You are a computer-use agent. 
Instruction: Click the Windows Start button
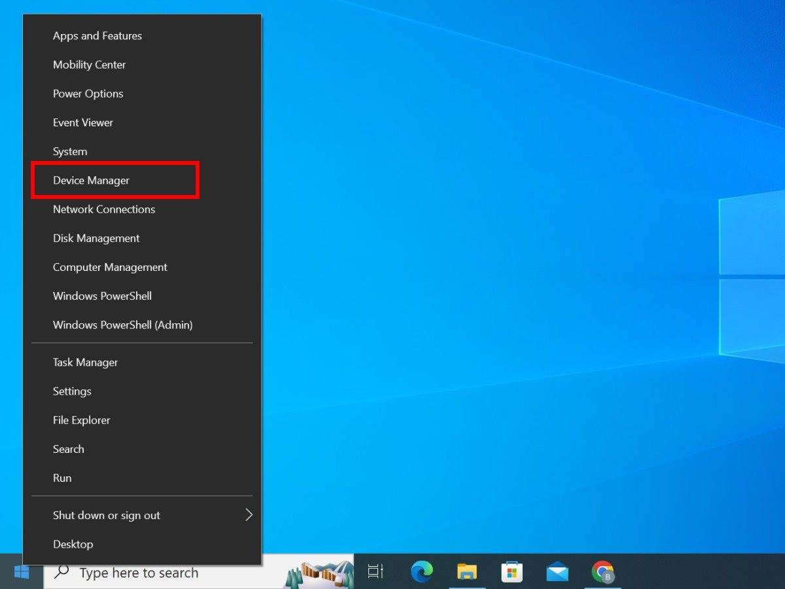pos(22,572)
